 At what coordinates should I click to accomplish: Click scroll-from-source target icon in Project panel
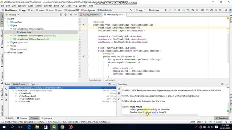(61, 14)
